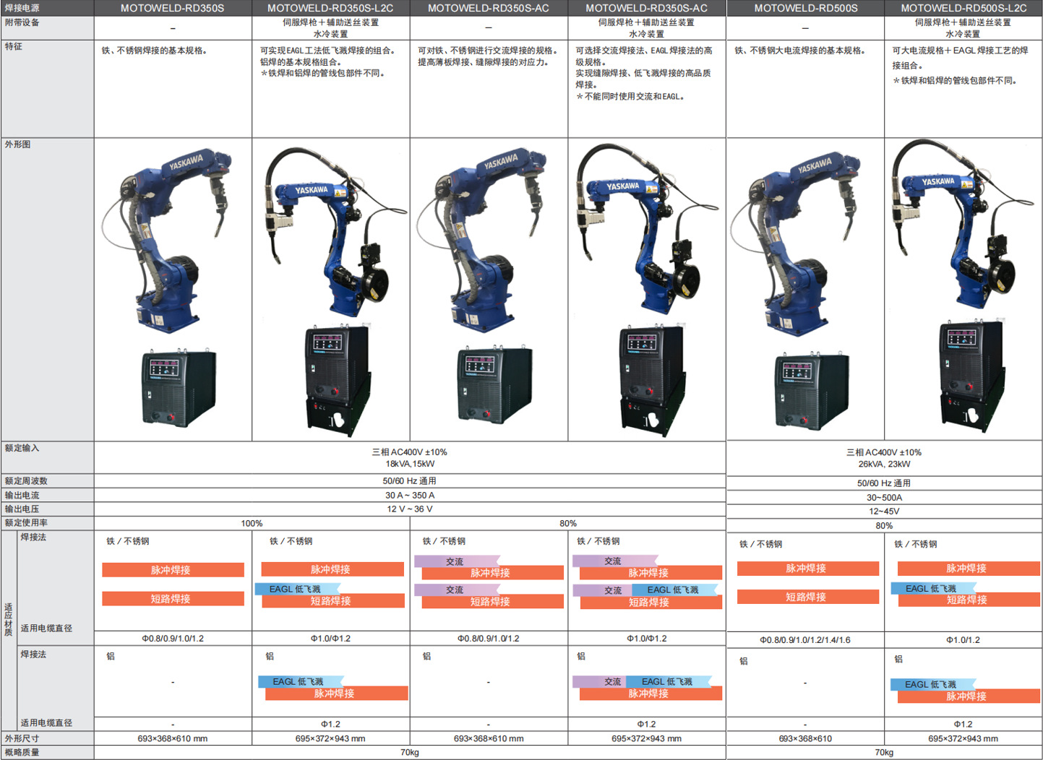
Task: Click the text "可实现EAGL工法低飞溅焊接的组合。"
Action: pos(327,51)
